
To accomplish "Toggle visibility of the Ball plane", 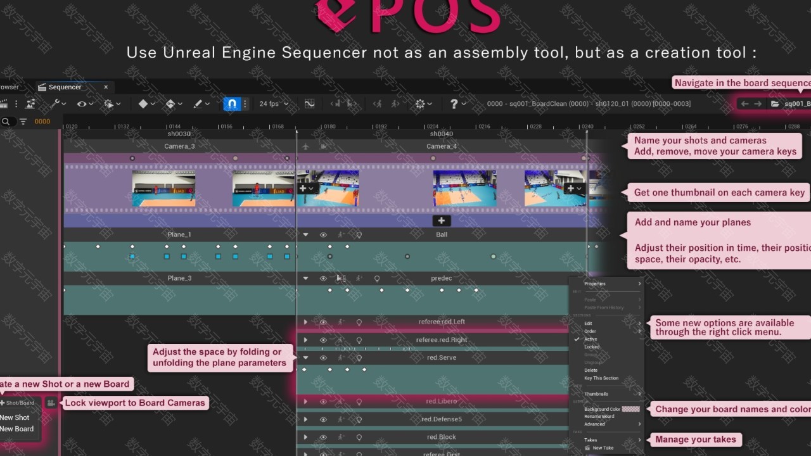I will point(323,234).
